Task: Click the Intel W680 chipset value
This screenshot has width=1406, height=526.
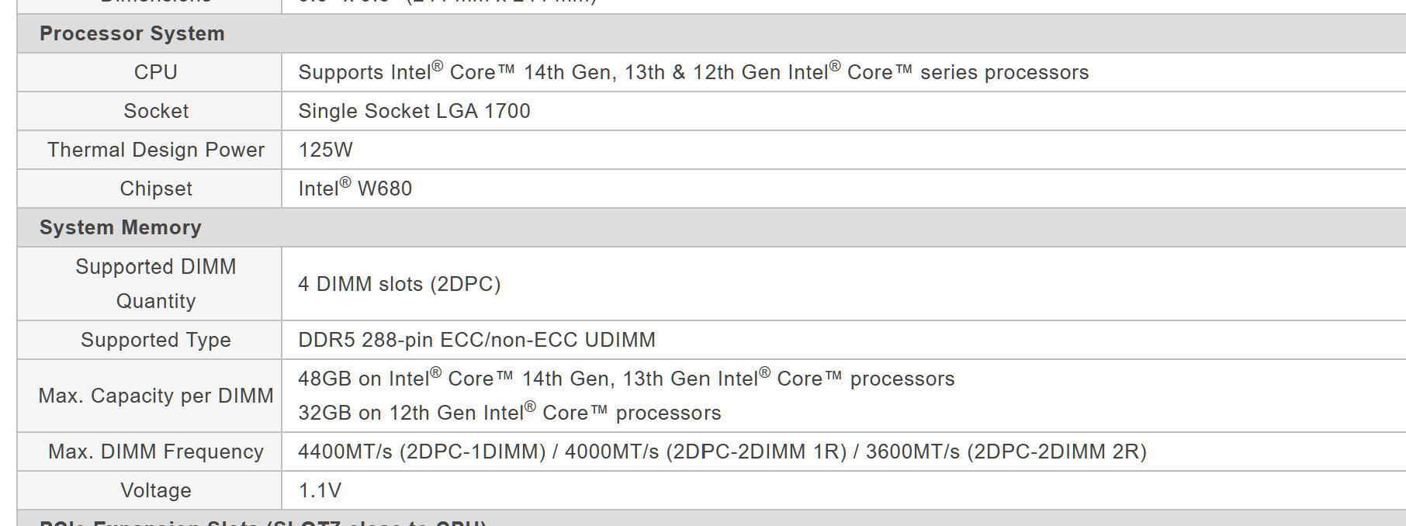Action: [355, 189]
